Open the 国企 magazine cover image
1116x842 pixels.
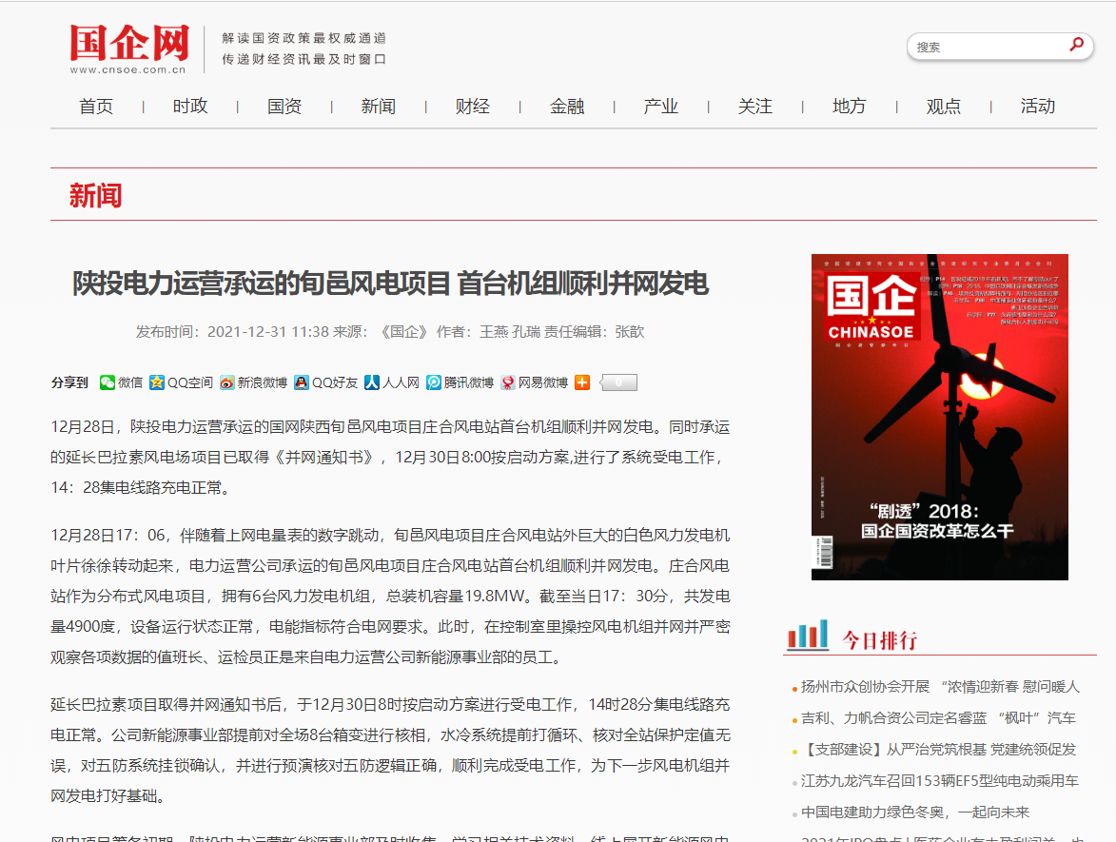click(x=939, y=417)
